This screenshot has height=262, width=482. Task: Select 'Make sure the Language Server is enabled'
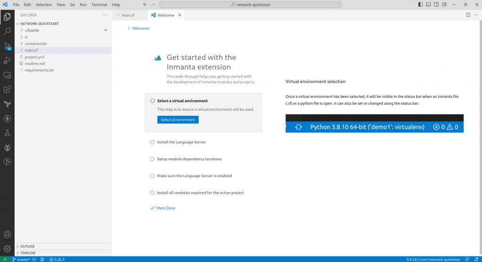(191, 176)
